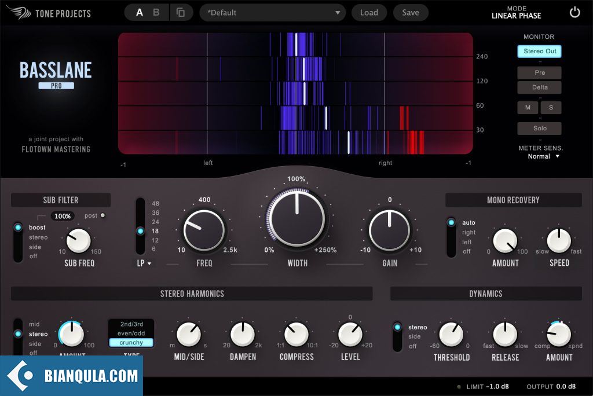Click the Sub Freq knob
The height and width of the screenshot is (396, 593).
click(79, 240)
